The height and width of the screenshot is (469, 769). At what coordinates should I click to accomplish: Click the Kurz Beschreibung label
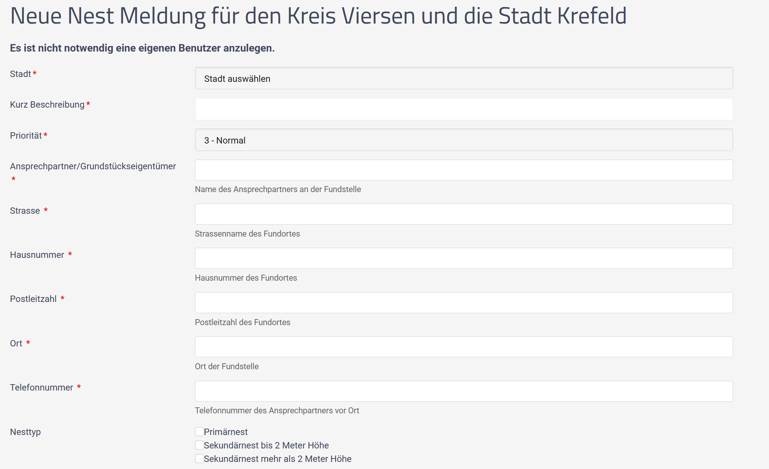(47, 105)
